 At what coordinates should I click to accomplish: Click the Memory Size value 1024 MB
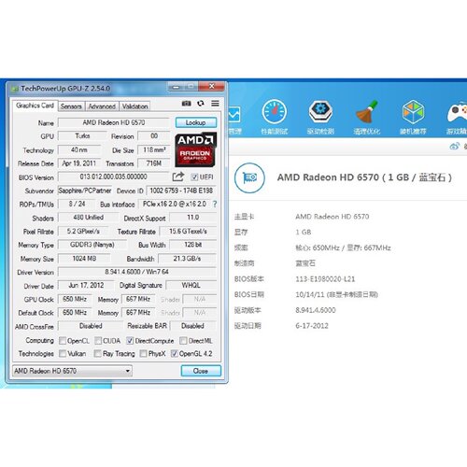84,259
